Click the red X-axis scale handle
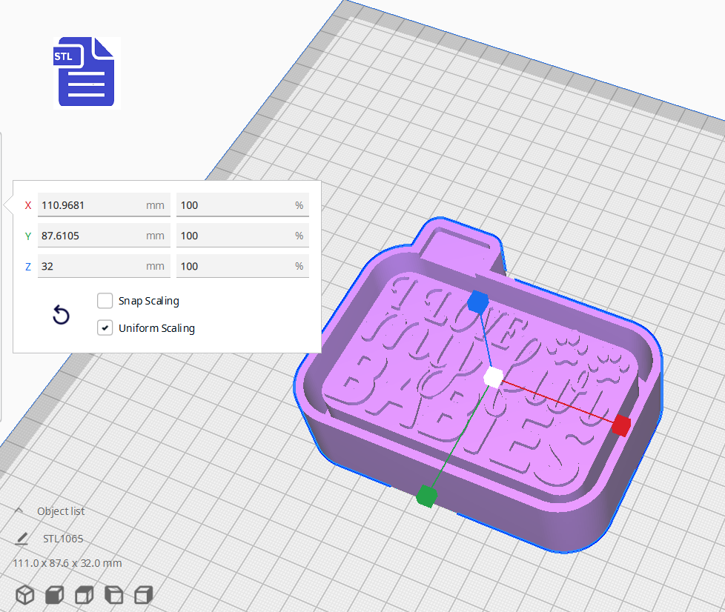 click(x=621, y=425)
